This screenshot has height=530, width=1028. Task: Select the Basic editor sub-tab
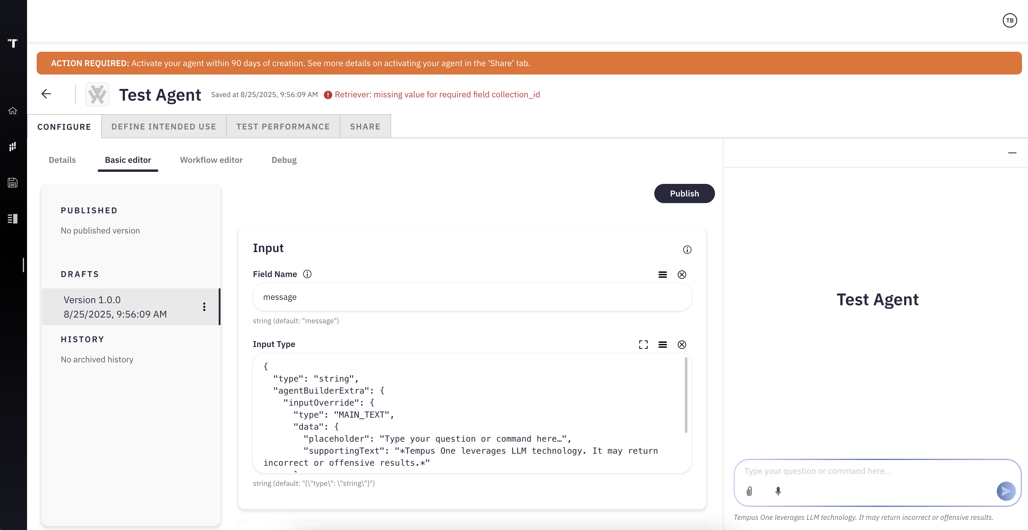(x=128, y=160)
